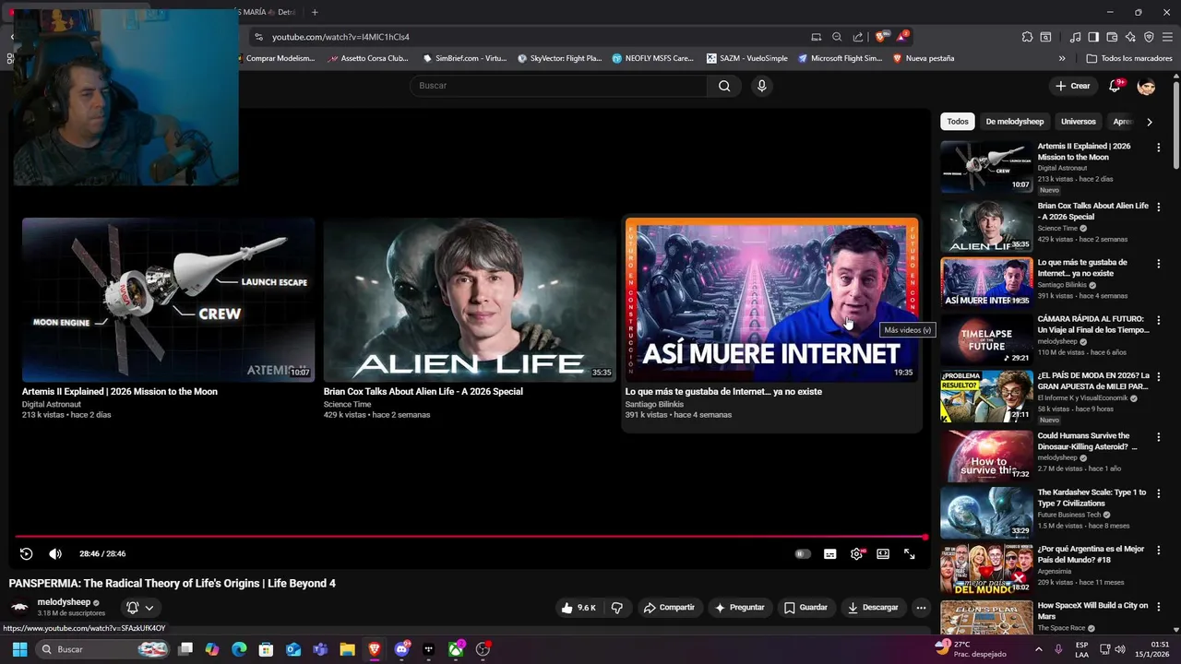Open Artemis II Explained end-screen thumbnail

coord(168,300)
